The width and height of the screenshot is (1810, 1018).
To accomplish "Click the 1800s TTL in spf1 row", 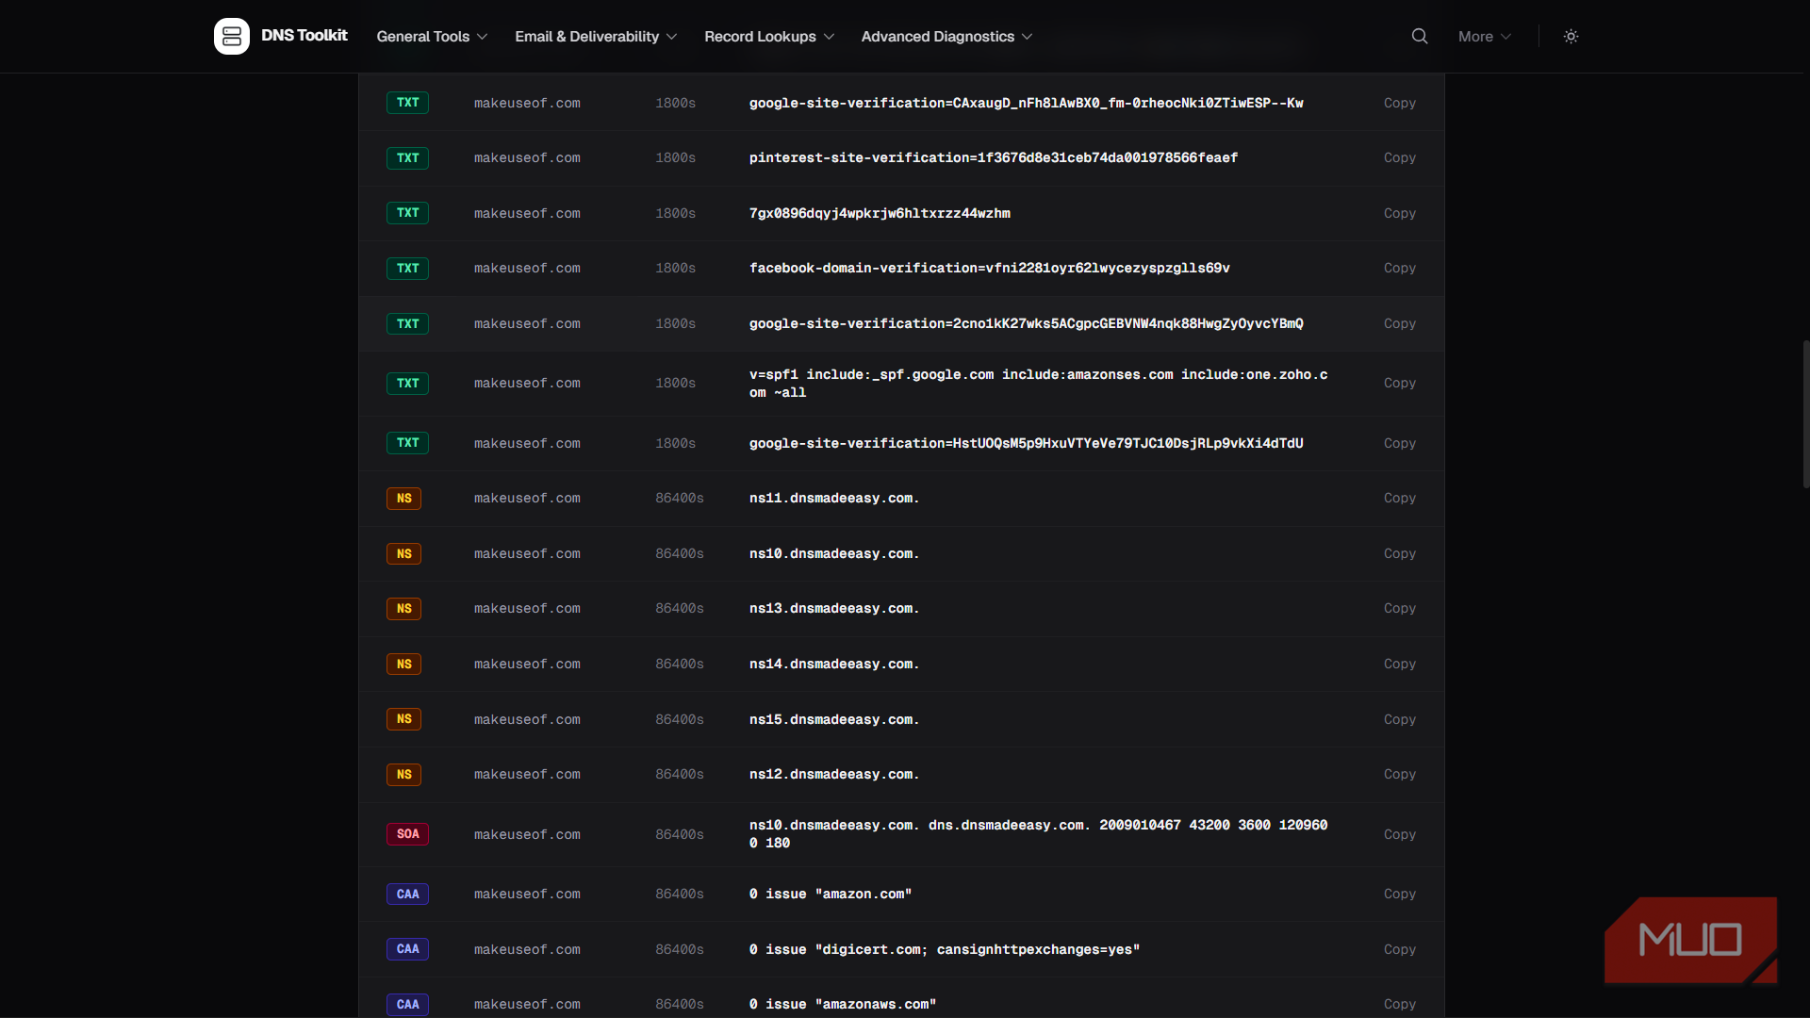I will (x=676, y=383).
